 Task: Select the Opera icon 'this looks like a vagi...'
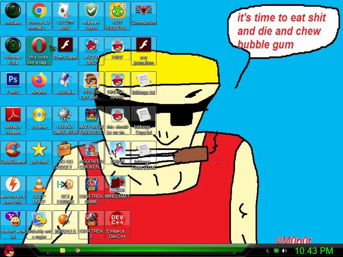pyautogui.click(x=39, y=51)
